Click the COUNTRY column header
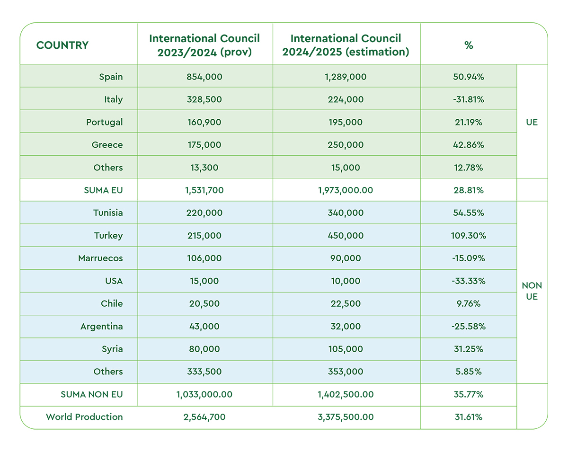The image size is (568, 452). click(62, 45)
